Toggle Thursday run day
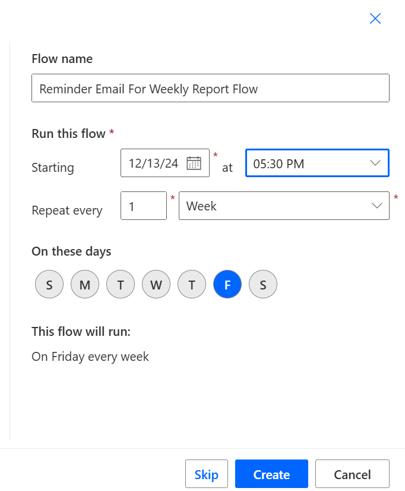The height and width of the screenshot is (491, 405). 192,284
